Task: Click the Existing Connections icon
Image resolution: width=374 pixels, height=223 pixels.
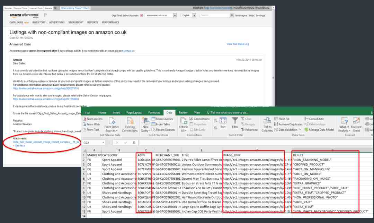Action: pos(130,125)
